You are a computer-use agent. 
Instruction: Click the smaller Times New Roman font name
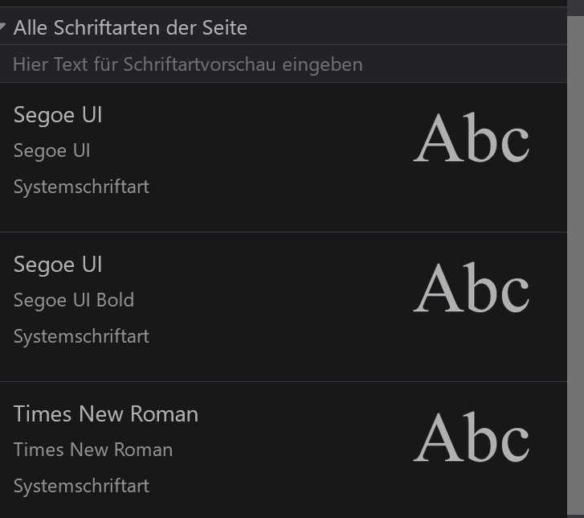(93, 450)
